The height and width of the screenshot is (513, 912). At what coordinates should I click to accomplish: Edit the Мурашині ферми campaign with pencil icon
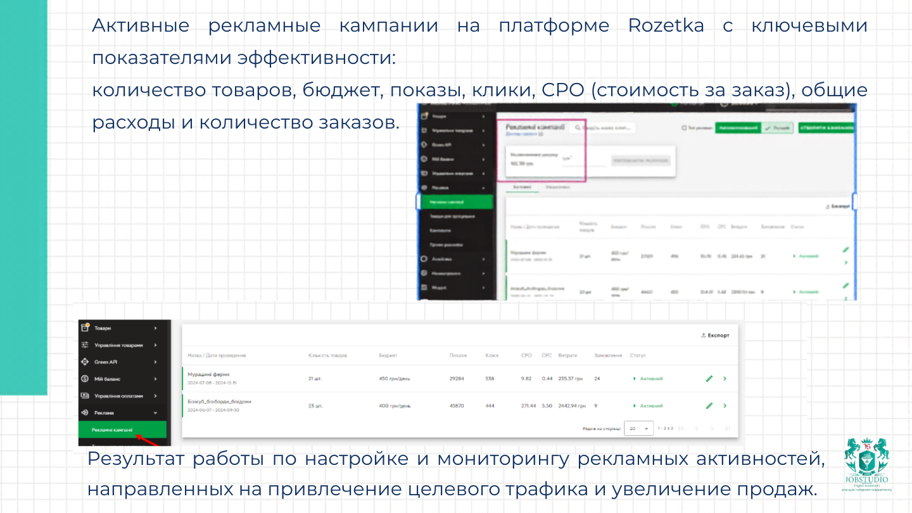click(709, 378)
